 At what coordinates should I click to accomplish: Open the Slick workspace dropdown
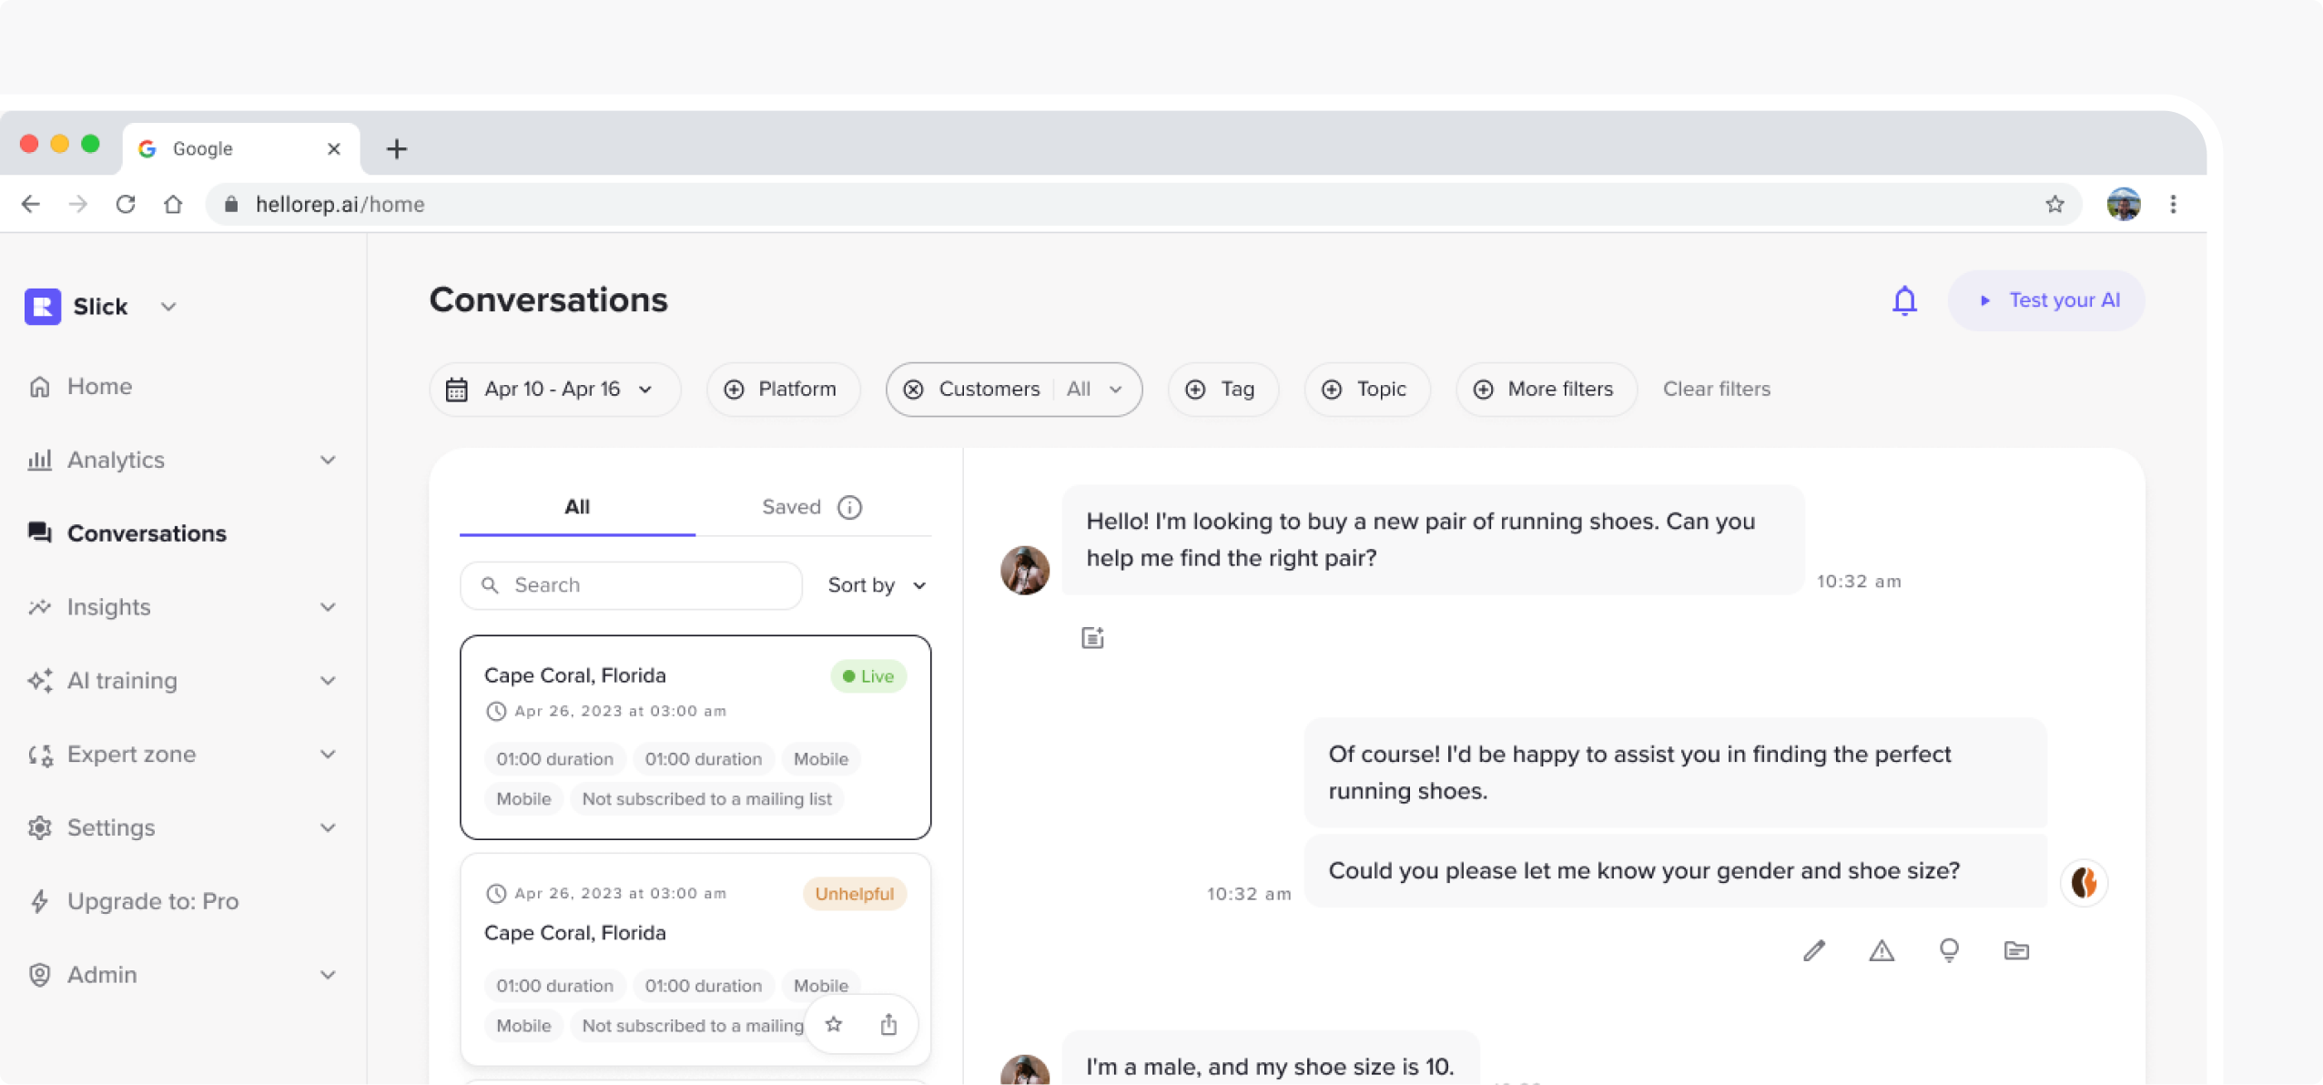pyautogui.click(x=168, y=307)
